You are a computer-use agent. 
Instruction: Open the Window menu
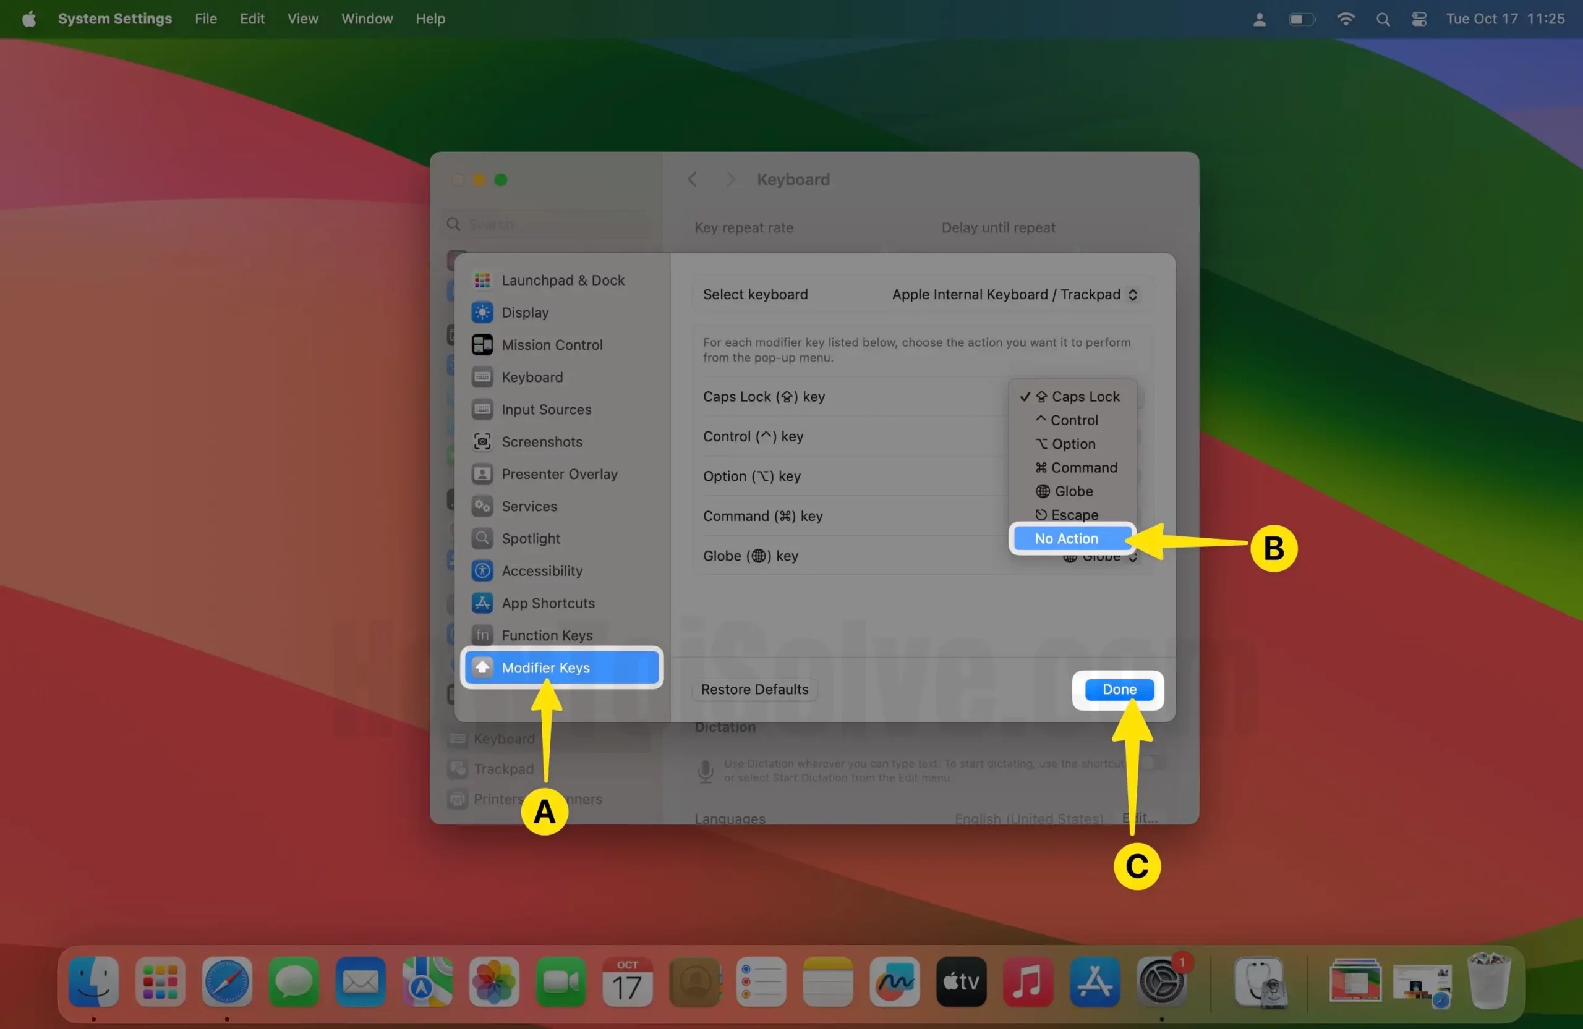367,19
